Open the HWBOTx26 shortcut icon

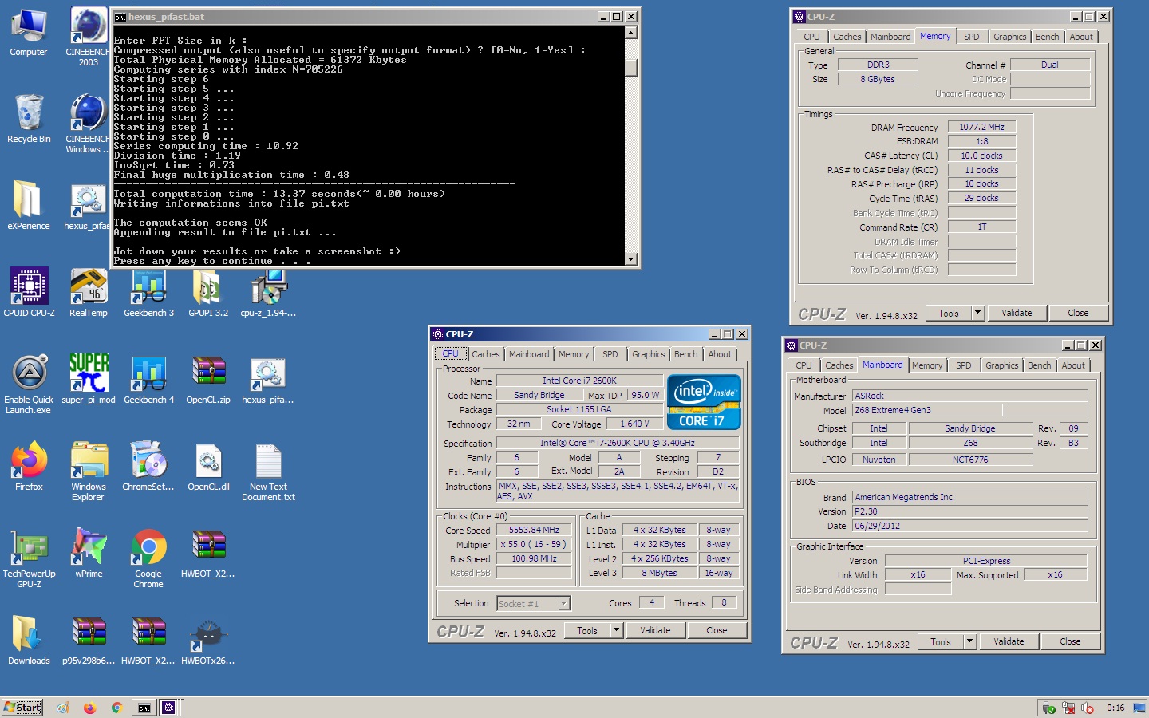pyautogui.click(x=208, y=641)
